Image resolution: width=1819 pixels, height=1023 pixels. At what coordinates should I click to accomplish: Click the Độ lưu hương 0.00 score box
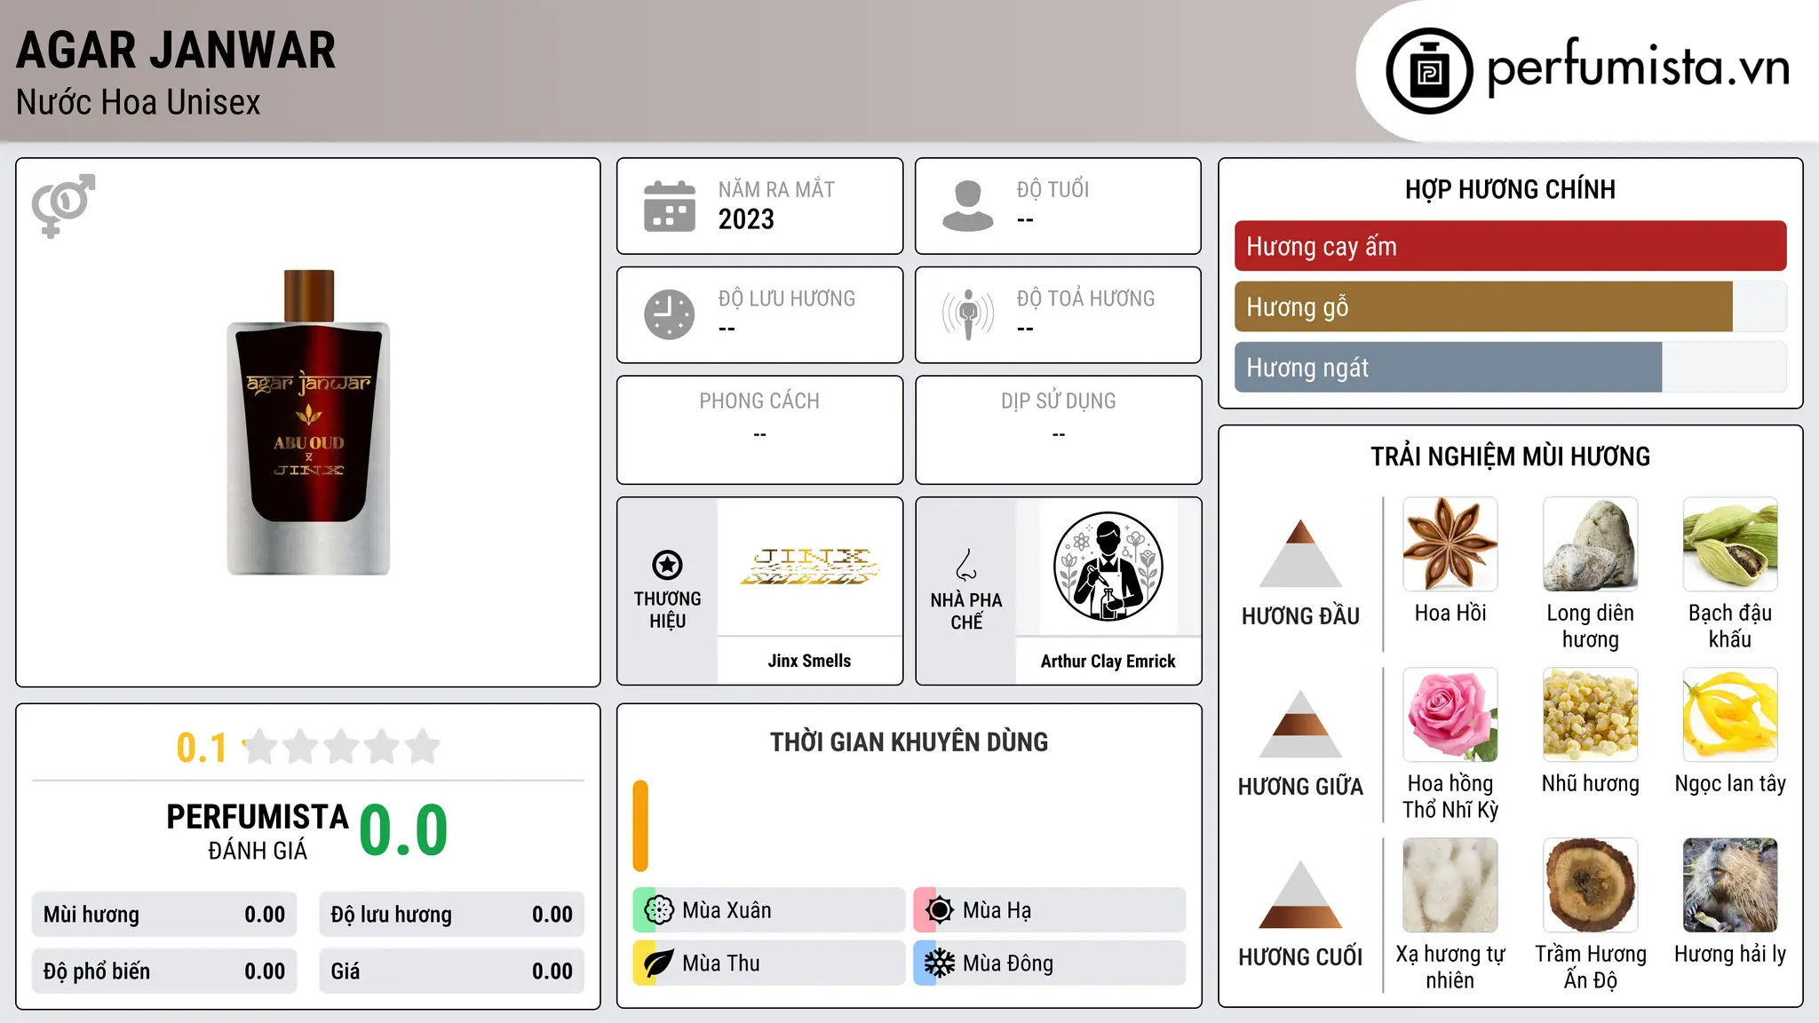pyautogui.click(x=451, y=915)
